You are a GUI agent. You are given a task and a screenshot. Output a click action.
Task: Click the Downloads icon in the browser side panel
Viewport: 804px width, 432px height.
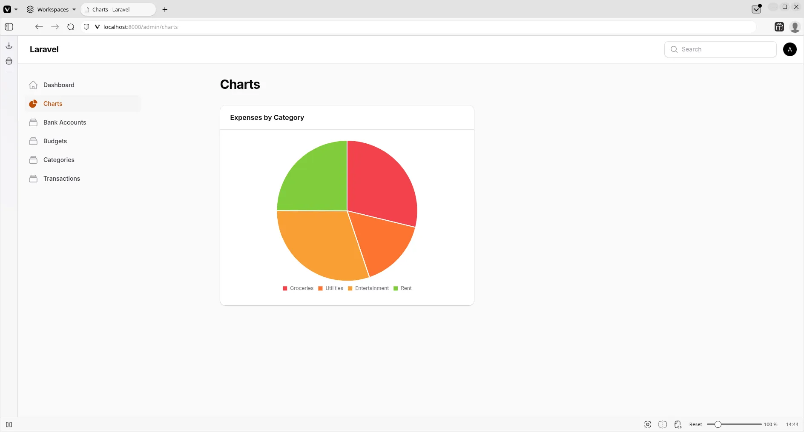point(9,45)
